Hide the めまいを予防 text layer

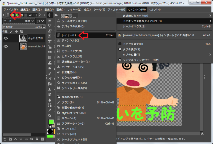[6, 38]
